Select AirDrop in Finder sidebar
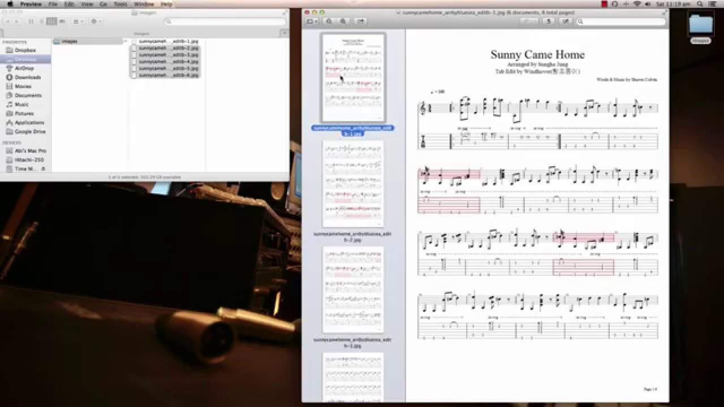 point(24,68)
